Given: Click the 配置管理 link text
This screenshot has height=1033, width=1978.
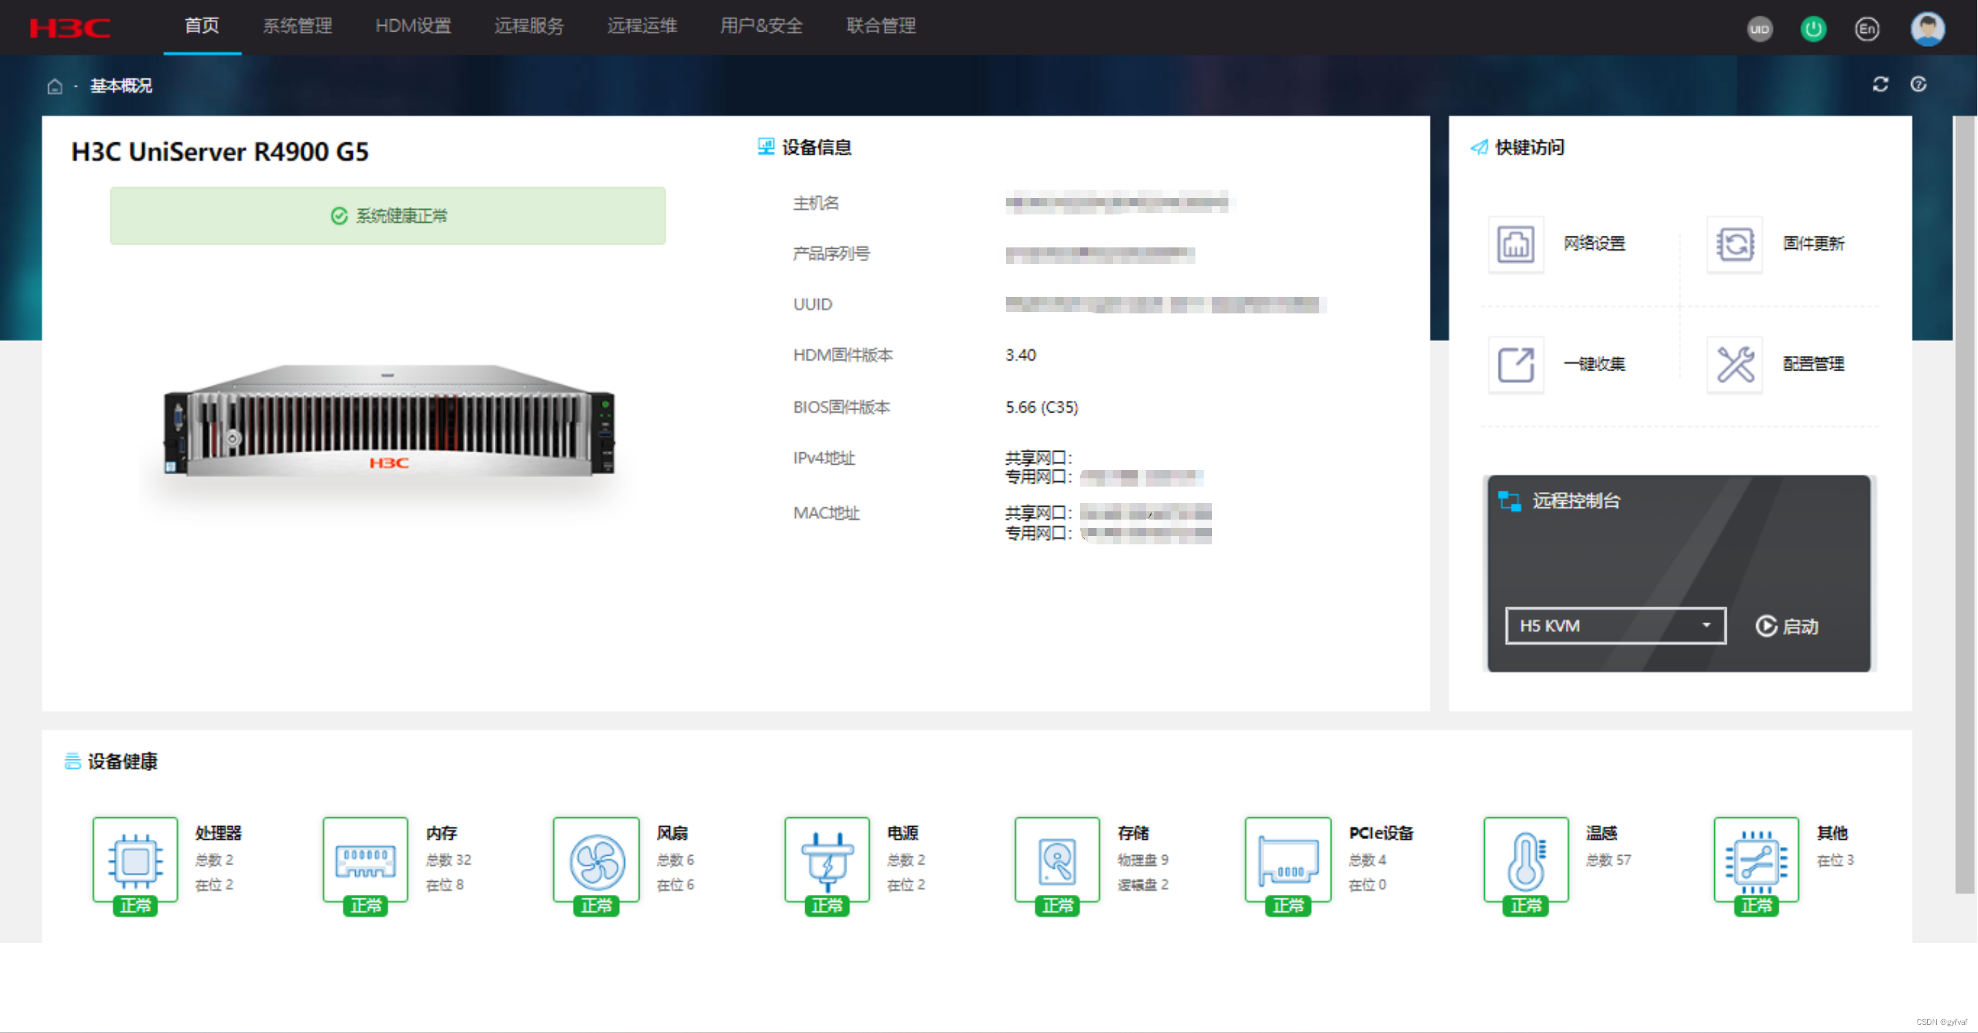Looking at the screenshot, I should [1813, 364].
